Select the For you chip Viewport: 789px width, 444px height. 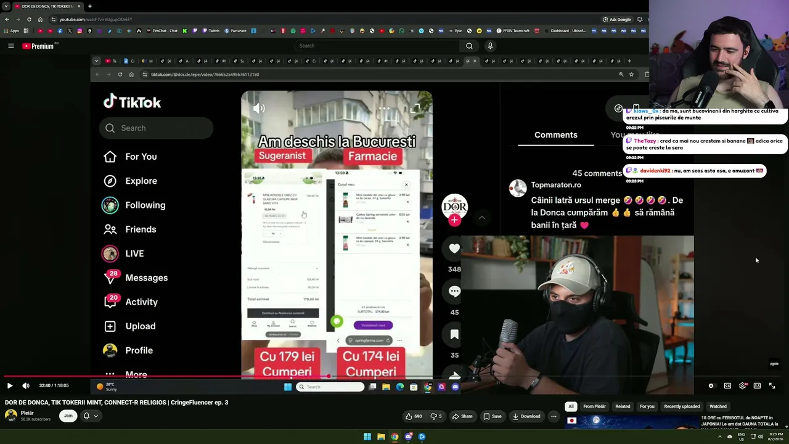pos(647,406)
